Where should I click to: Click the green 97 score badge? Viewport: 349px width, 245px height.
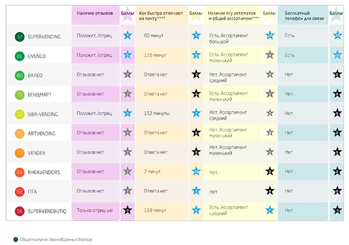click(19, 37)
